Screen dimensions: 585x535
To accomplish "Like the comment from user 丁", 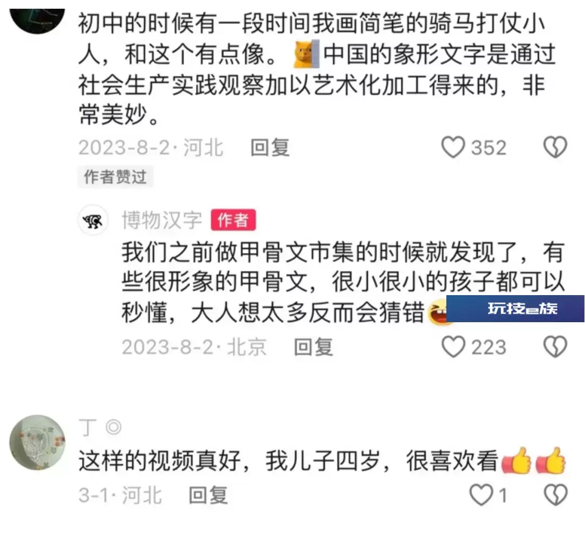I will [481, 495].
